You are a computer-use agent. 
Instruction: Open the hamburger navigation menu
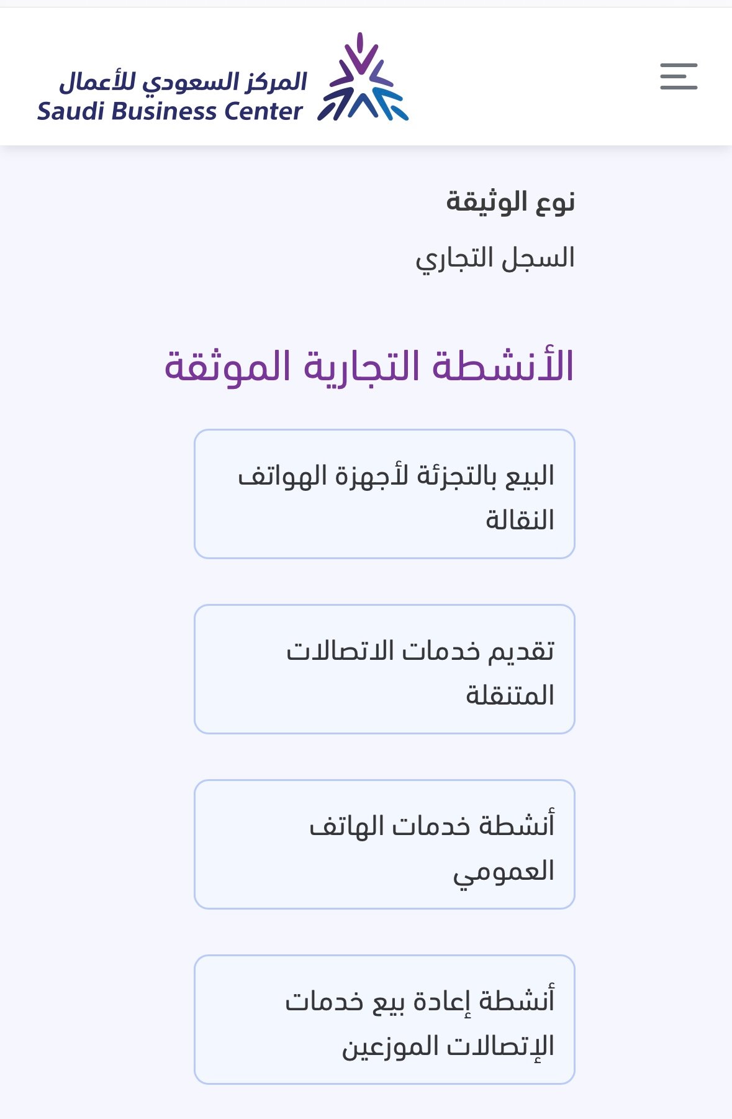point(678,76)
